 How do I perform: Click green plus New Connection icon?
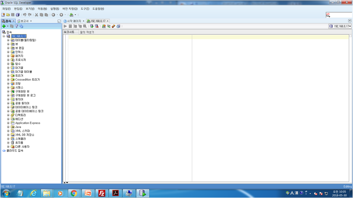4,26
